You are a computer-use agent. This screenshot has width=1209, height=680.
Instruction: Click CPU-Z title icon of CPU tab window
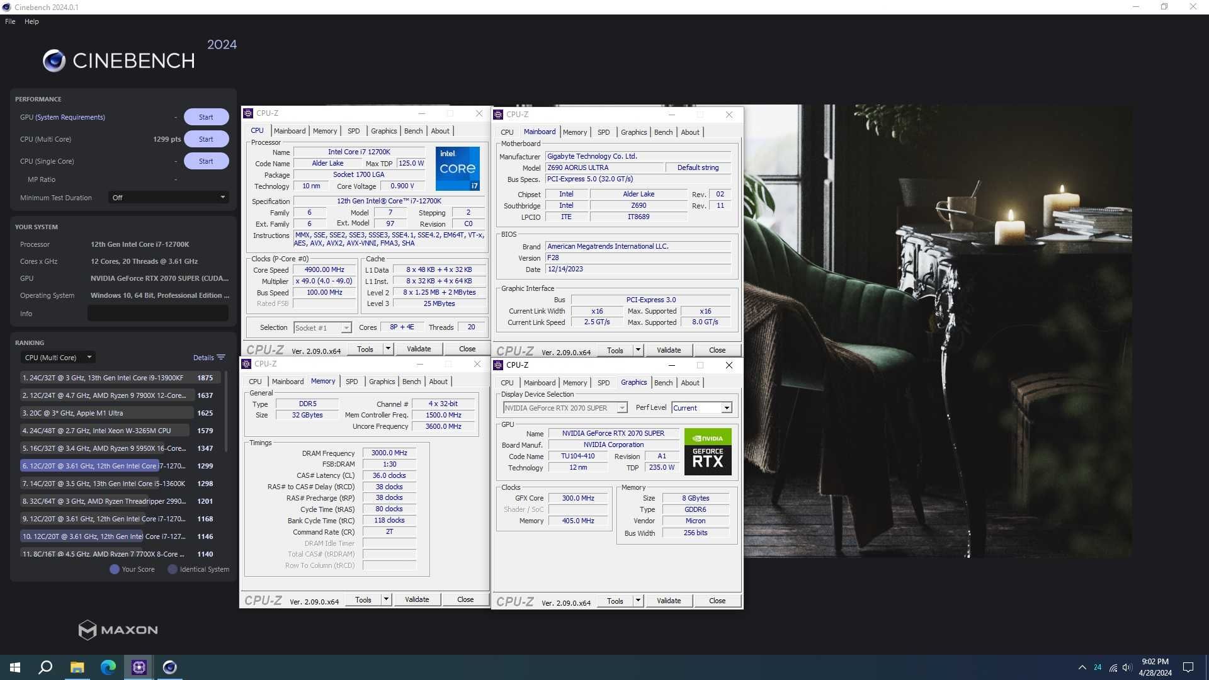248,113
